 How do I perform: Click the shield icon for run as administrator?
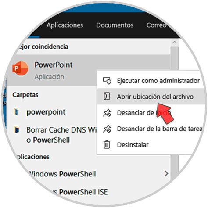107,81
